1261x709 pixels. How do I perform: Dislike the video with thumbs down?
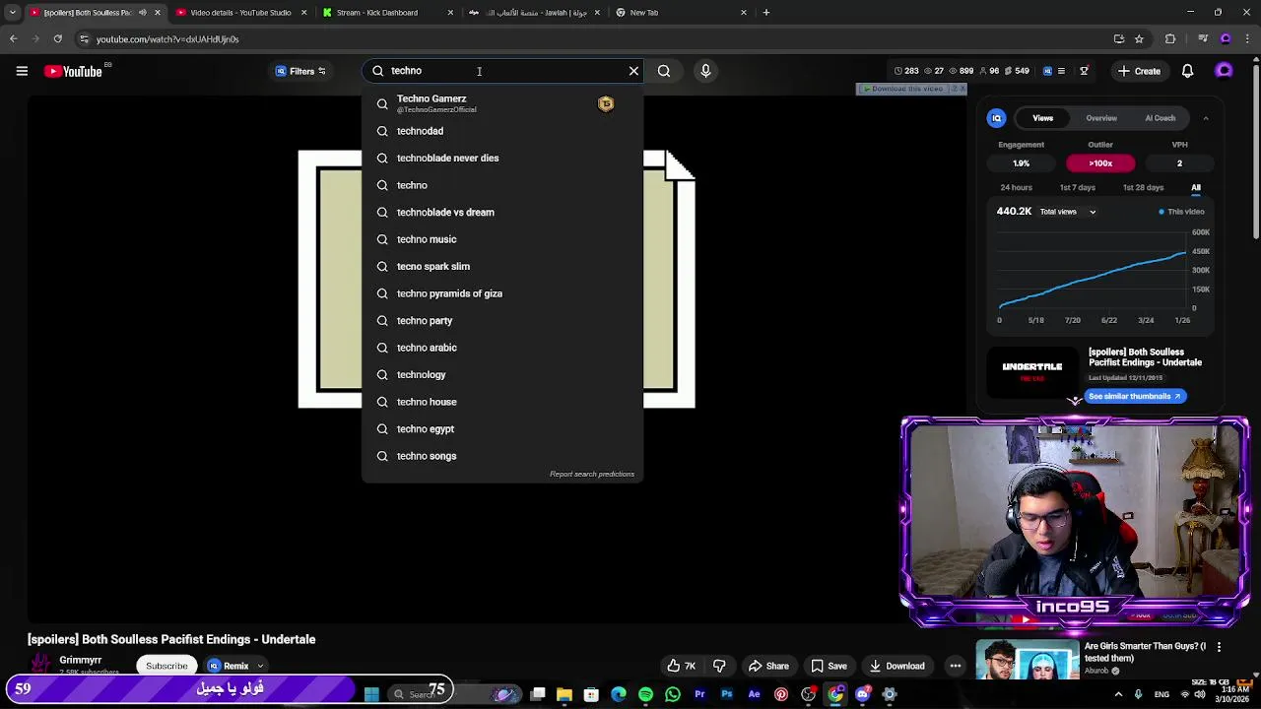coord(719,666)
